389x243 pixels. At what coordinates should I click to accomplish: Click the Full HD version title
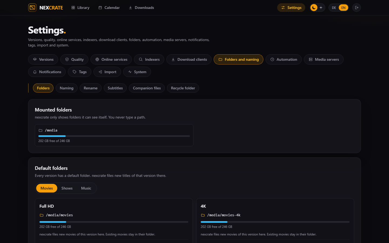point(47,206)
